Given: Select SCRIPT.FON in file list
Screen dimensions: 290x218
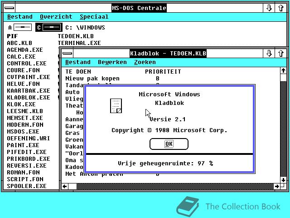Looking at the screenshot, I should coord(25,179).
